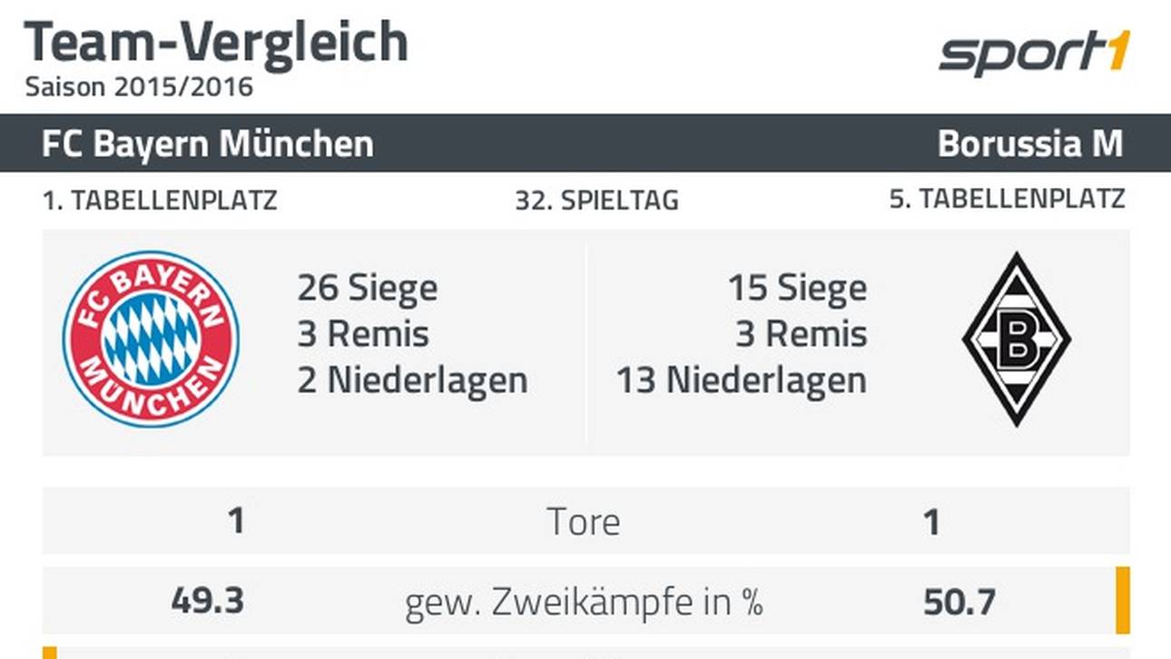The image size is (1171, 659).
Task: Click Gladbach's 50.7 duel percentage
Action: (x=959, y=601)
